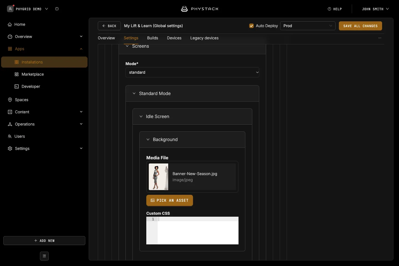Viewport: 399px width, 266px height.
Task: Click the Add New button
Action: 44,241
